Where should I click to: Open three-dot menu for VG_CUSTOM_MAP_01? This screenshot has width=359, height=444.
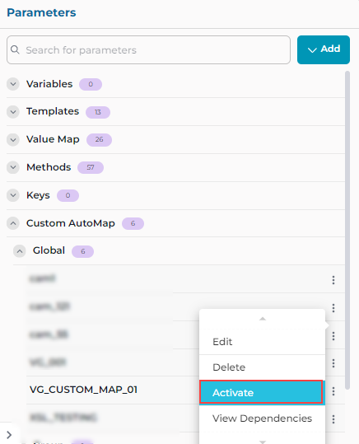coord(333,391)
